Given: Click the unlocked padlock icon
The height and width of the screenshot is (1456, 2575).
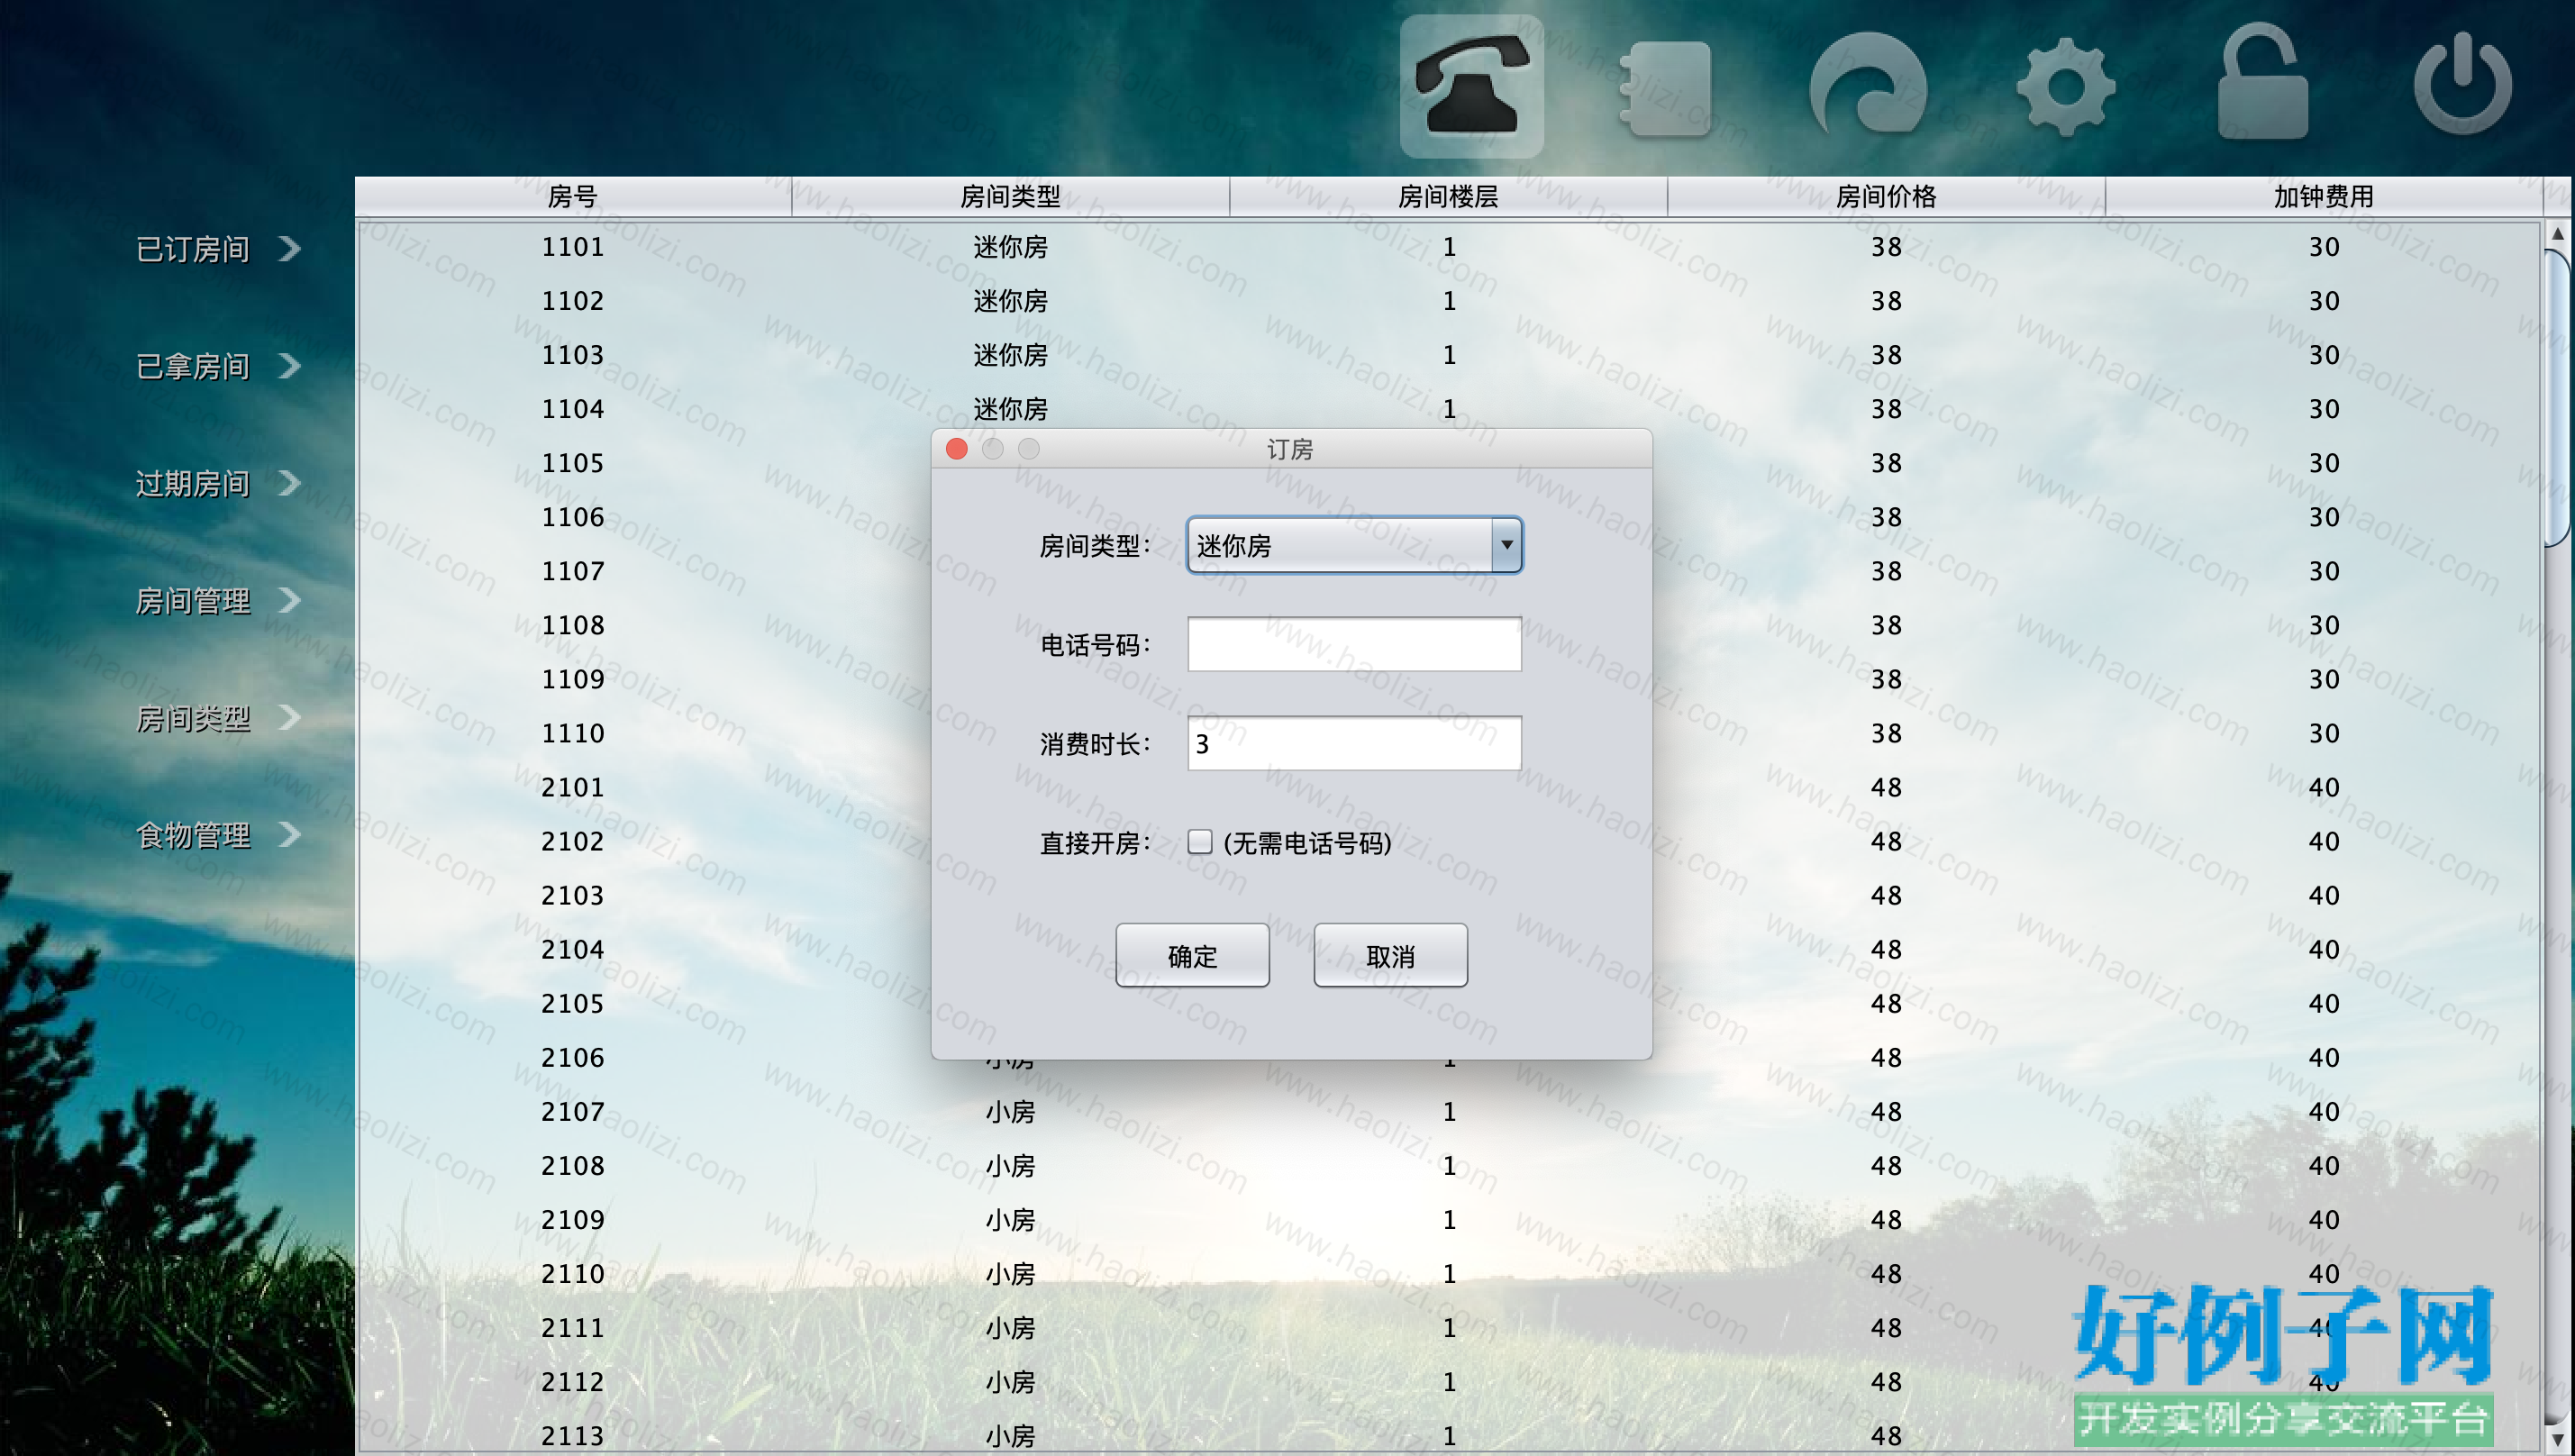Looking at the screenshot, I should coord(2262,82).
